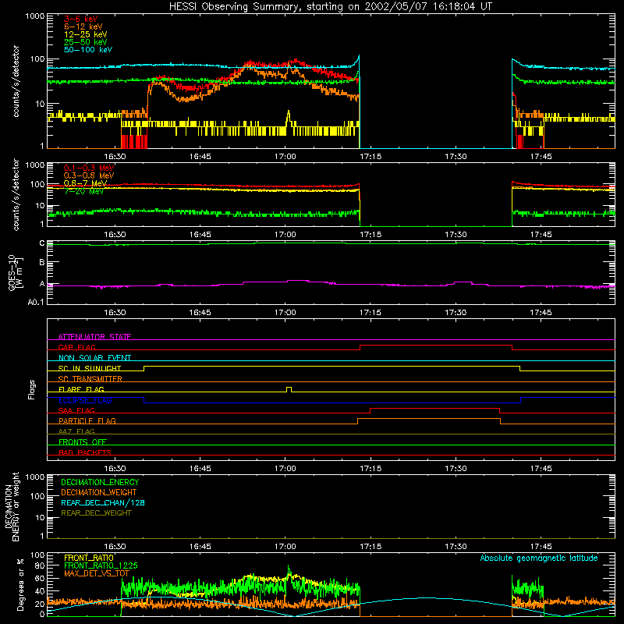Screen dimensions: 624x624
Task: Click the green 25-50 keV legend label
Action: coord(86,42)
